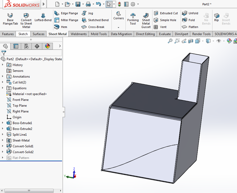Open the Select tool dropdown arrow
The image size is (237, 193).
(x=114, y=4)
